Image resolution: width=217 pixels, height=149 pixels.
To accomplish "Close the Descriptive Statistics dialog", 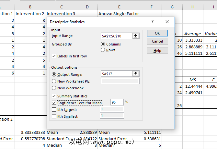I will click(x=167, y=22).
